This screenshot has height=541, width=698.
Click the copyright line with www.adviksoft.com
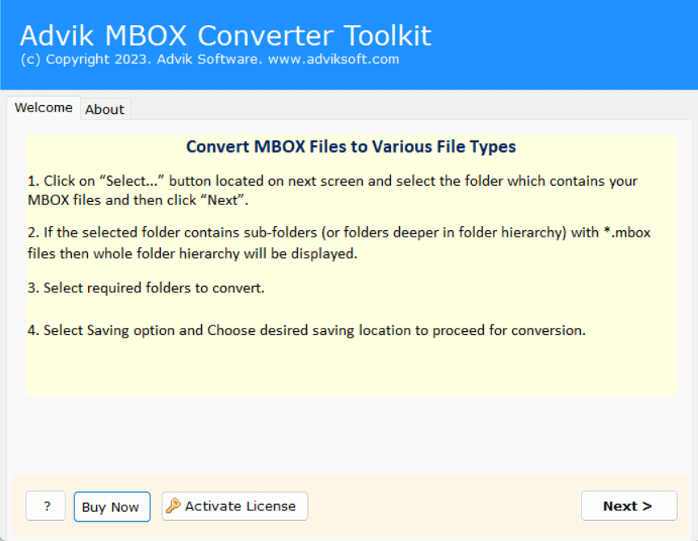click(210, 59)
